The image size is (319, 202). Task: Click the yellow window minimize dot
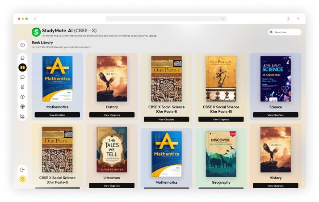23,19
